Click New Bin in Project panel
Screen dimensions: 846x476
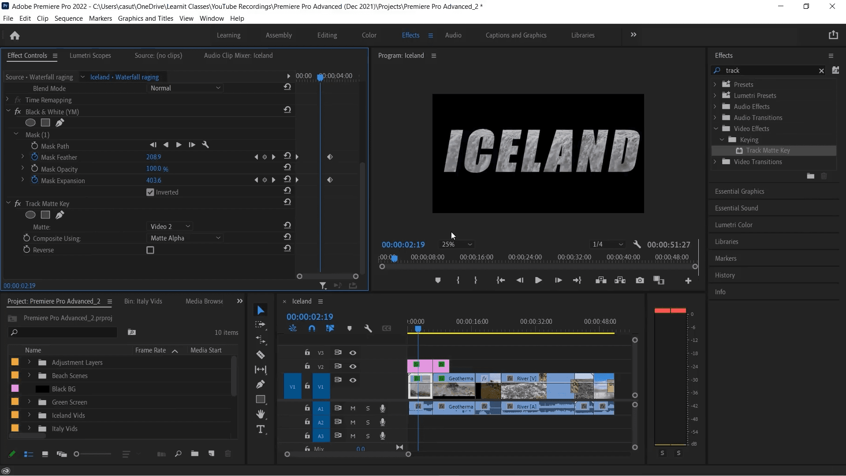point(194,454)
